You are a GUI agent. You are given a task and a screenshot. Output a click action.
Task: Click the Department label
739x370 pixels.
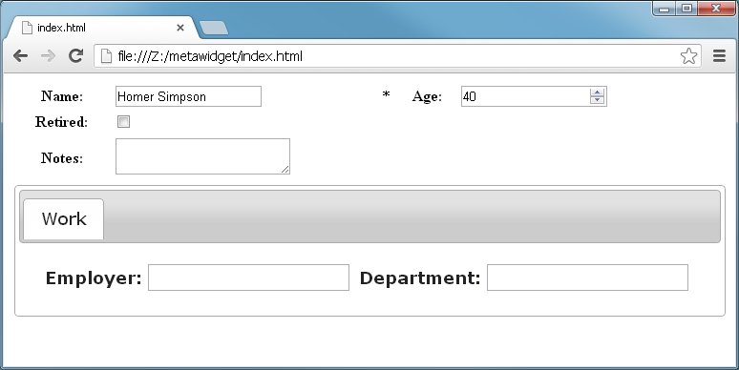click(x=420, y=278)
